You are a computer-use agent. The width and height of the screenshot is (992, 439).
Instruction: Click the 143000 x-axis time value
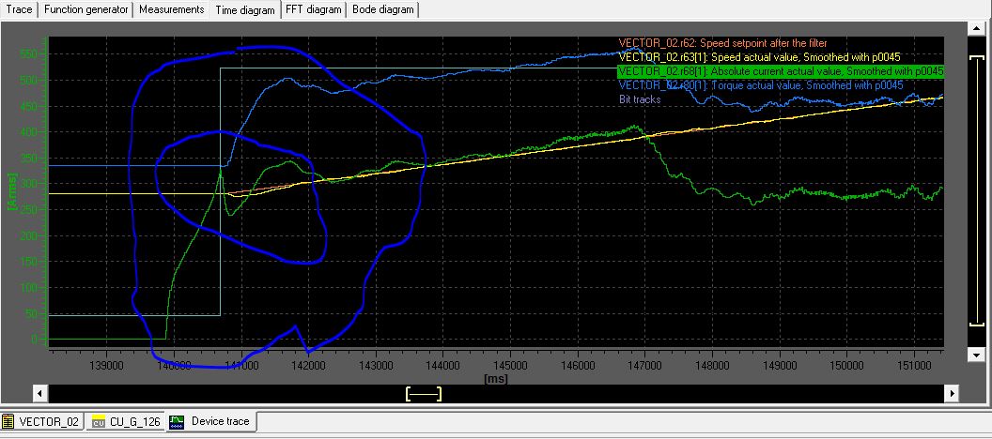coord(375,367)
